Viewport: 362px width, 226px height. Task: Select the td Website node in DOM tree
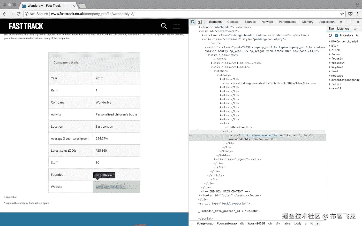(x=239, y=127)
